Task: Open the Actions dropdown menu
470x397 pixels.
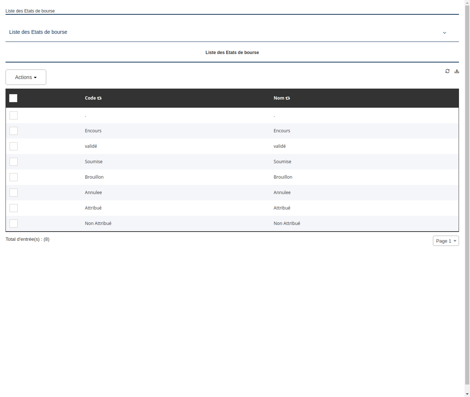Action: (x=26, y=77)
